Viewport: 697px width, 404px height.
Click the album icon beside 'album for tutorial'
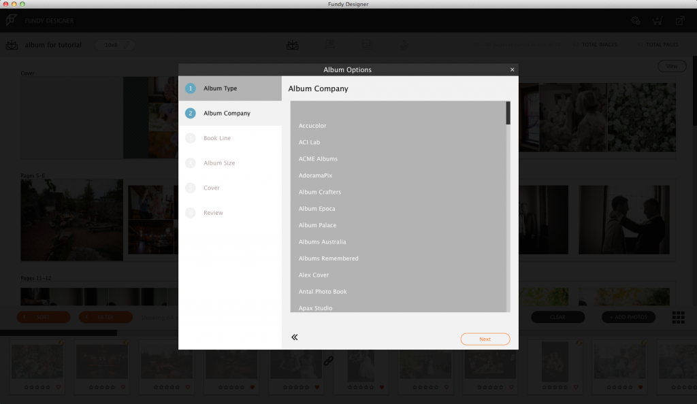click(x=12, y=45)
